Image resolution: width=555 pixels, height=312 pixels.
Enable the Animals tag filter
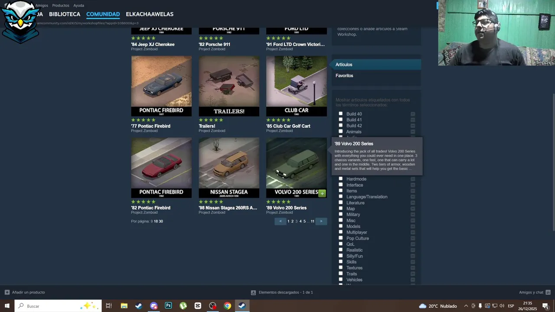tap(340, 131)
